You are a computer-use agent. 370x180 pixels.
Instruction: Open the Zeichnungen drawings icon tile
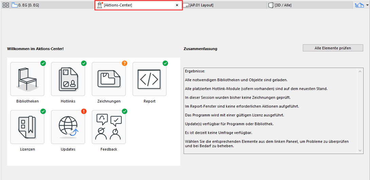[x=109, y=79]
